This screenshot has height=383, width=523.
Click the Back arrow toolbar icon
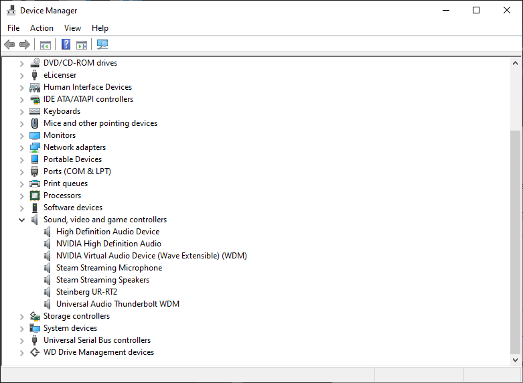point(9,44)
